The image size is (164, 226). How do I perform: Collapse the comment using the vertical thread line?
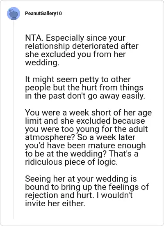tap(14, 120)
